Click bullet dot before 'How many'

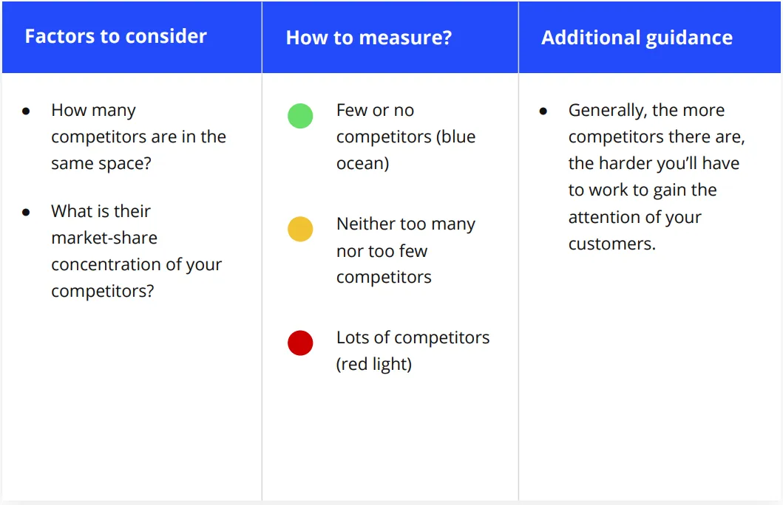coord(26,111)
